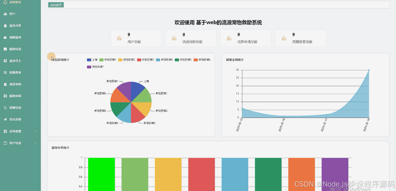Click the bar icon on 领养申请总数 card

[x=229, y=38]
